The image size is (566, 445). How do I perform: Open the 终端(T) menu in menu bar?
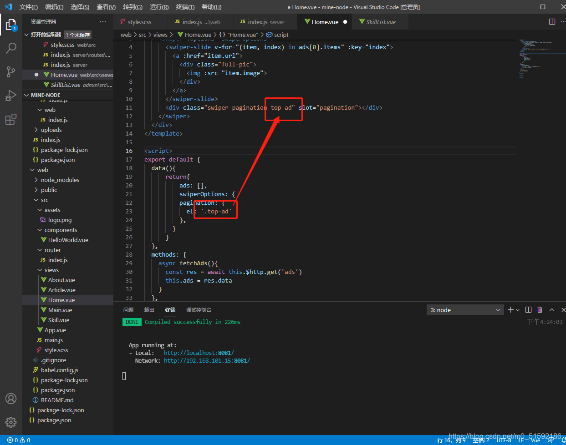tap(185, 7)
